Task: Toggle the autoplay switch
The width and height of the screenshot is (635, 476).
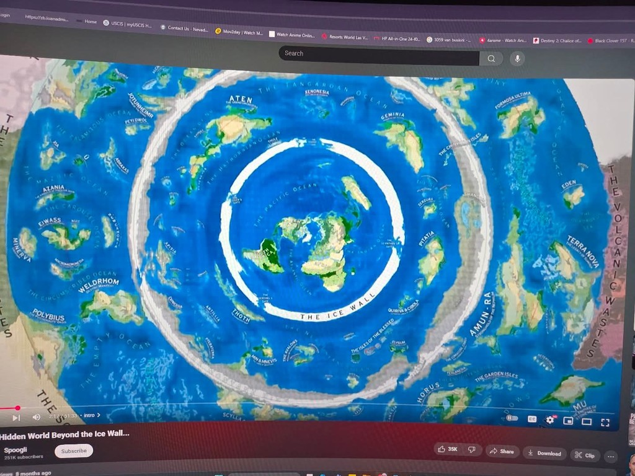Action: click(x=512, y=418)
